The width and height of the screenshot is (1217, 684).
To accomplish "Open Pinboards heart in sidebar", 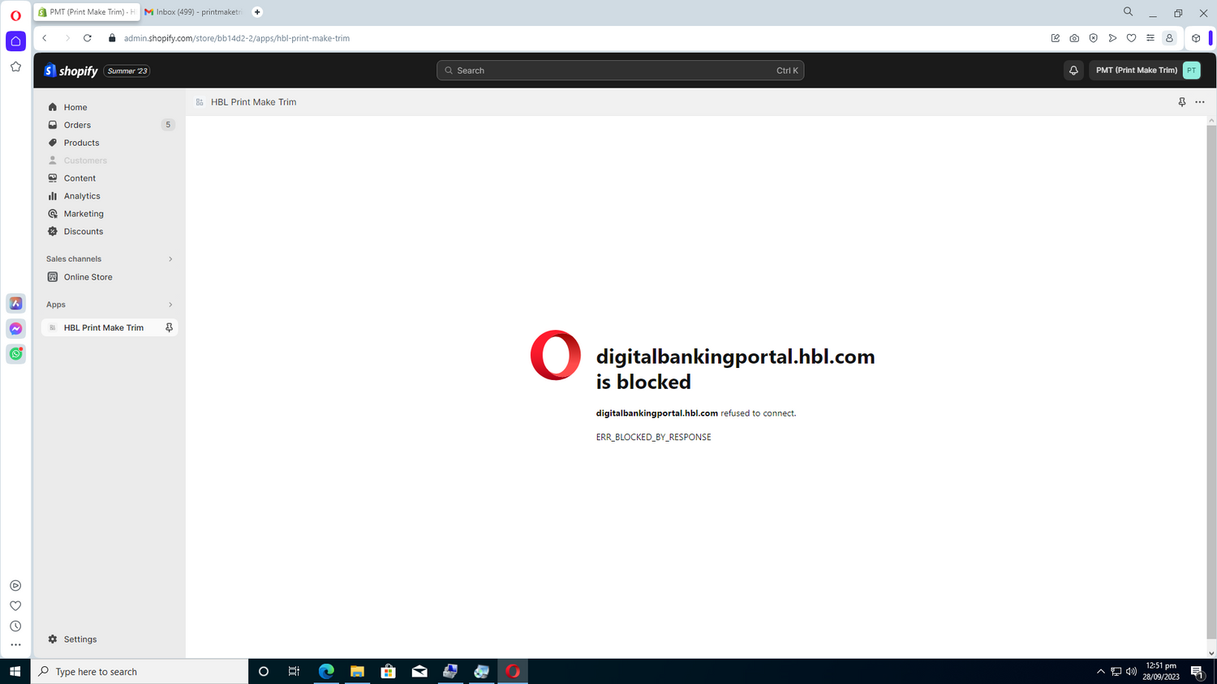I will pyautogui.click(x=15, y=605).
